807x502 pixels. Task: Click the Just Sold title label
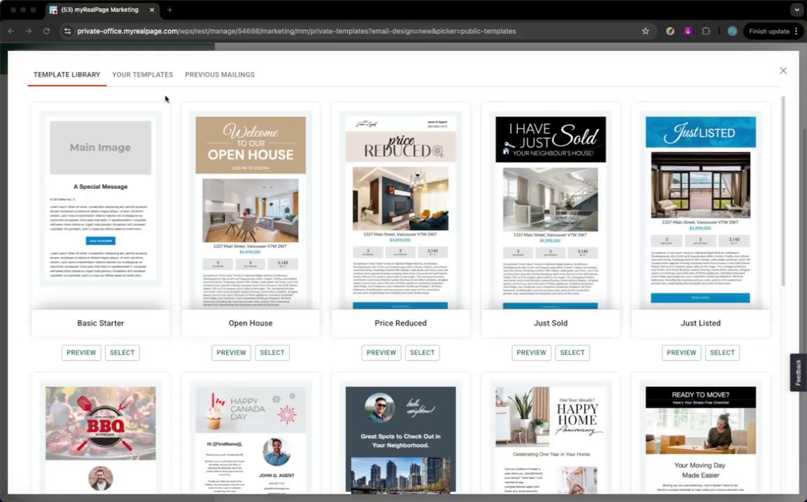[551, 324]
